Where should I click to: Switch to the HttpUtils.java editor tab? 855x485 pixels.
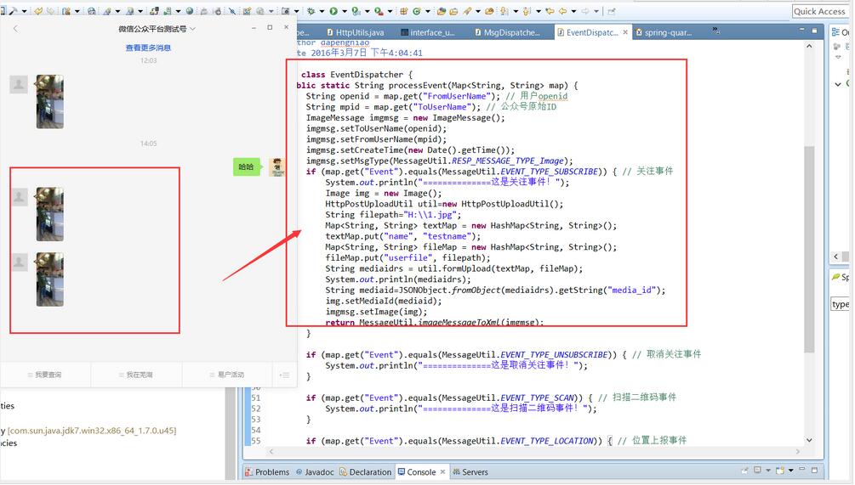(359, 32)
